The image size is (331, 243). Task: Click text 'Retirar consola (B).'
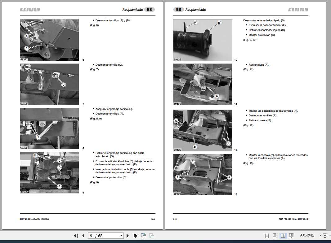pyautogui.click(x=260, y=120)
